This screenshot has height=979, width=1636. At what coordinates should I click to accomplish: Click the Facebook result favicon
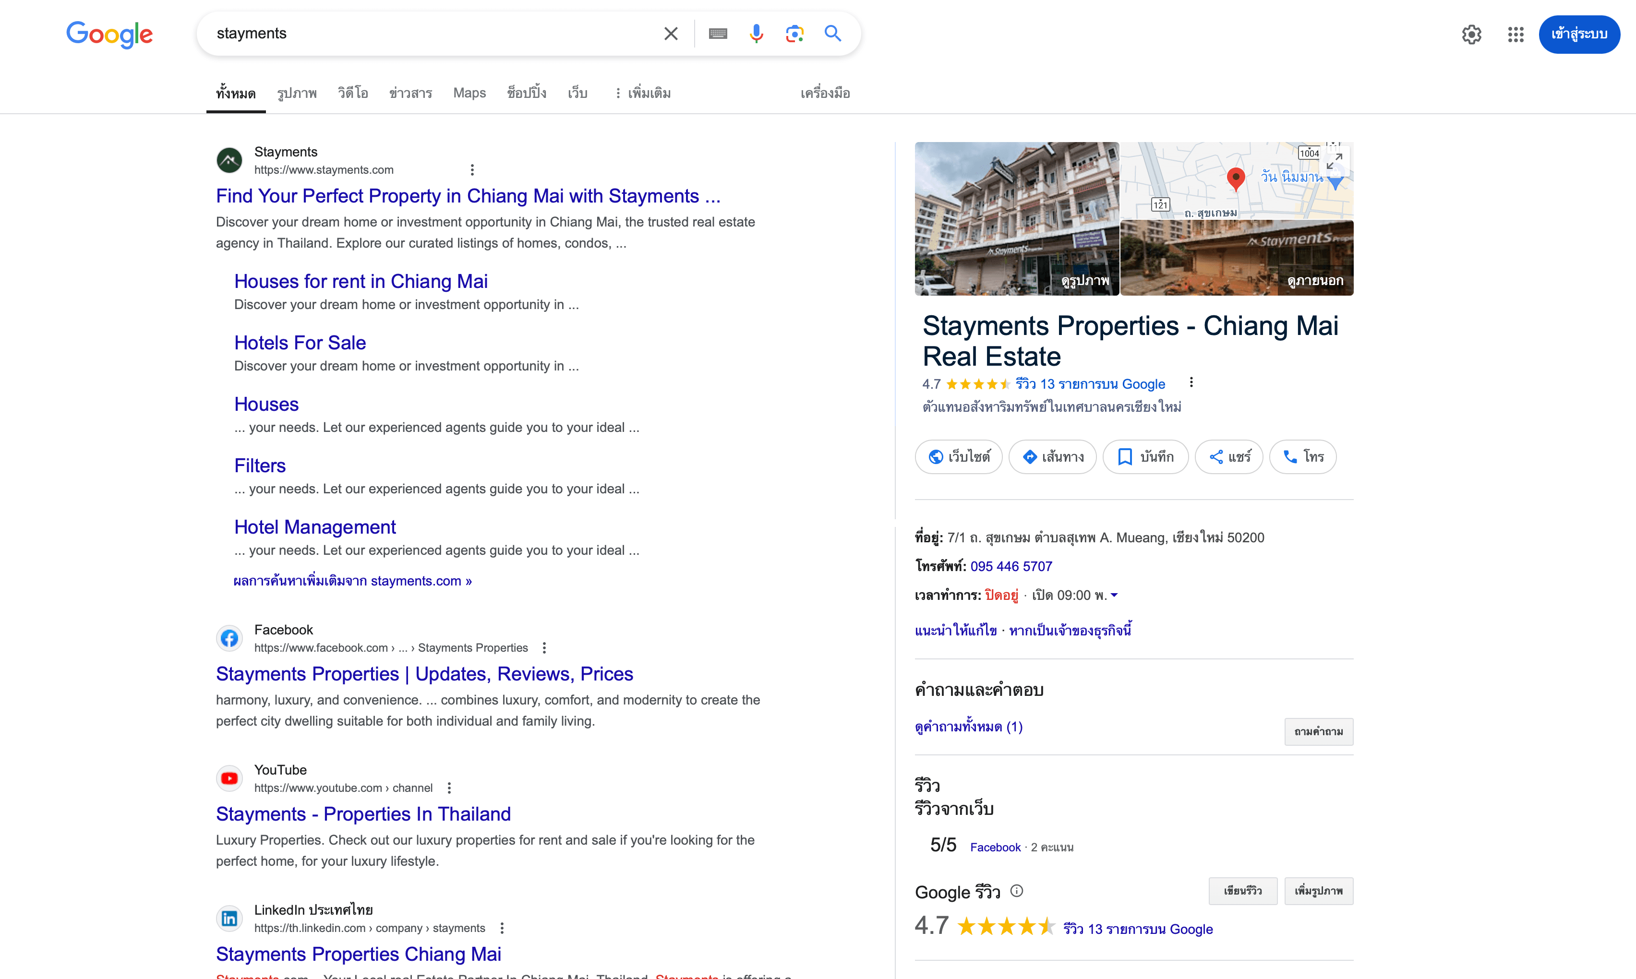[229, 638]
